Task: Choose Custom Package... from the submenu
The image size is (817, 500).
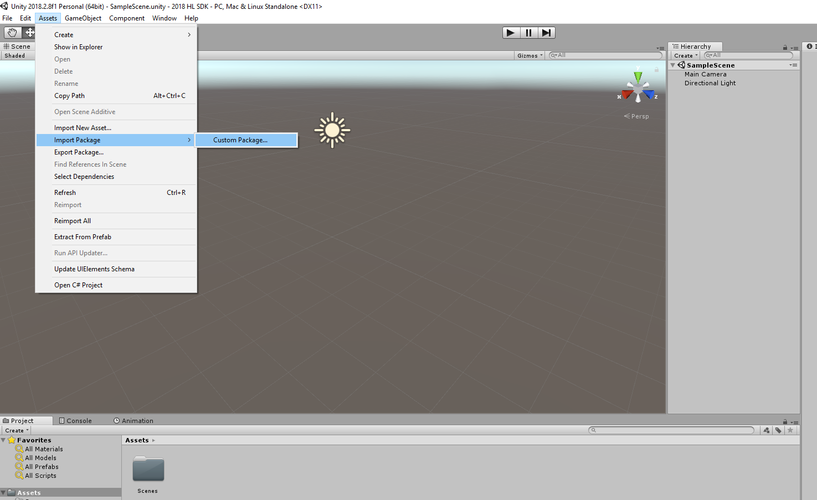Action: click(x=246, y=140)
